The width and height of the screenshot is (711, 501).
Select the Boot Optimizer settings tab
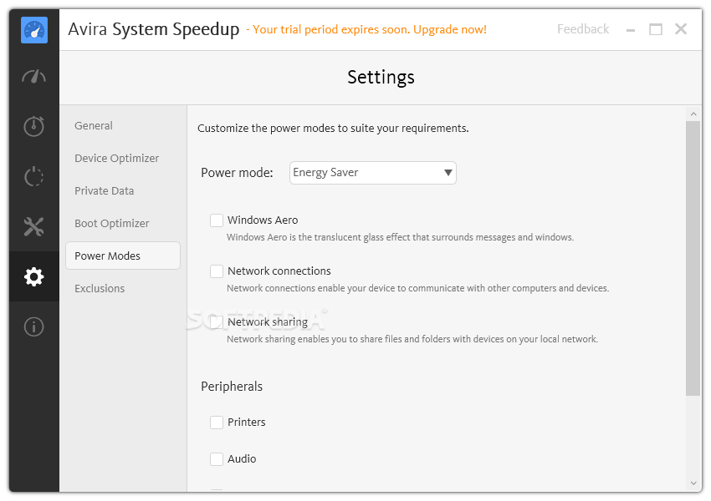coord(111,224)
